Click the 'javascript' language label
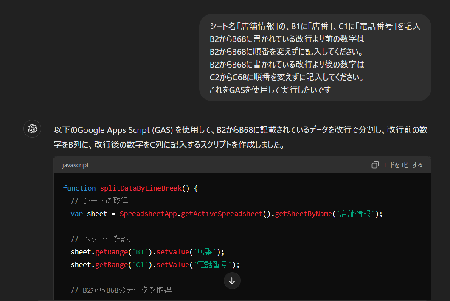 (x=76, y=165)
